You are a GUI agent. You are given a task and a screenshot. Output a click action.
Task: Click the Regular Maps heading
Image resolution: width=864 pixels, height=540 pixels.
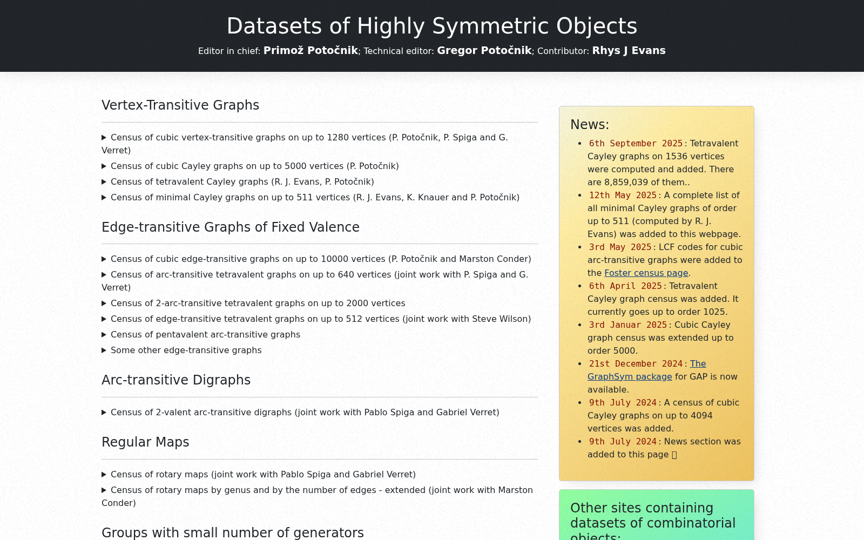(x=145, y=442)
